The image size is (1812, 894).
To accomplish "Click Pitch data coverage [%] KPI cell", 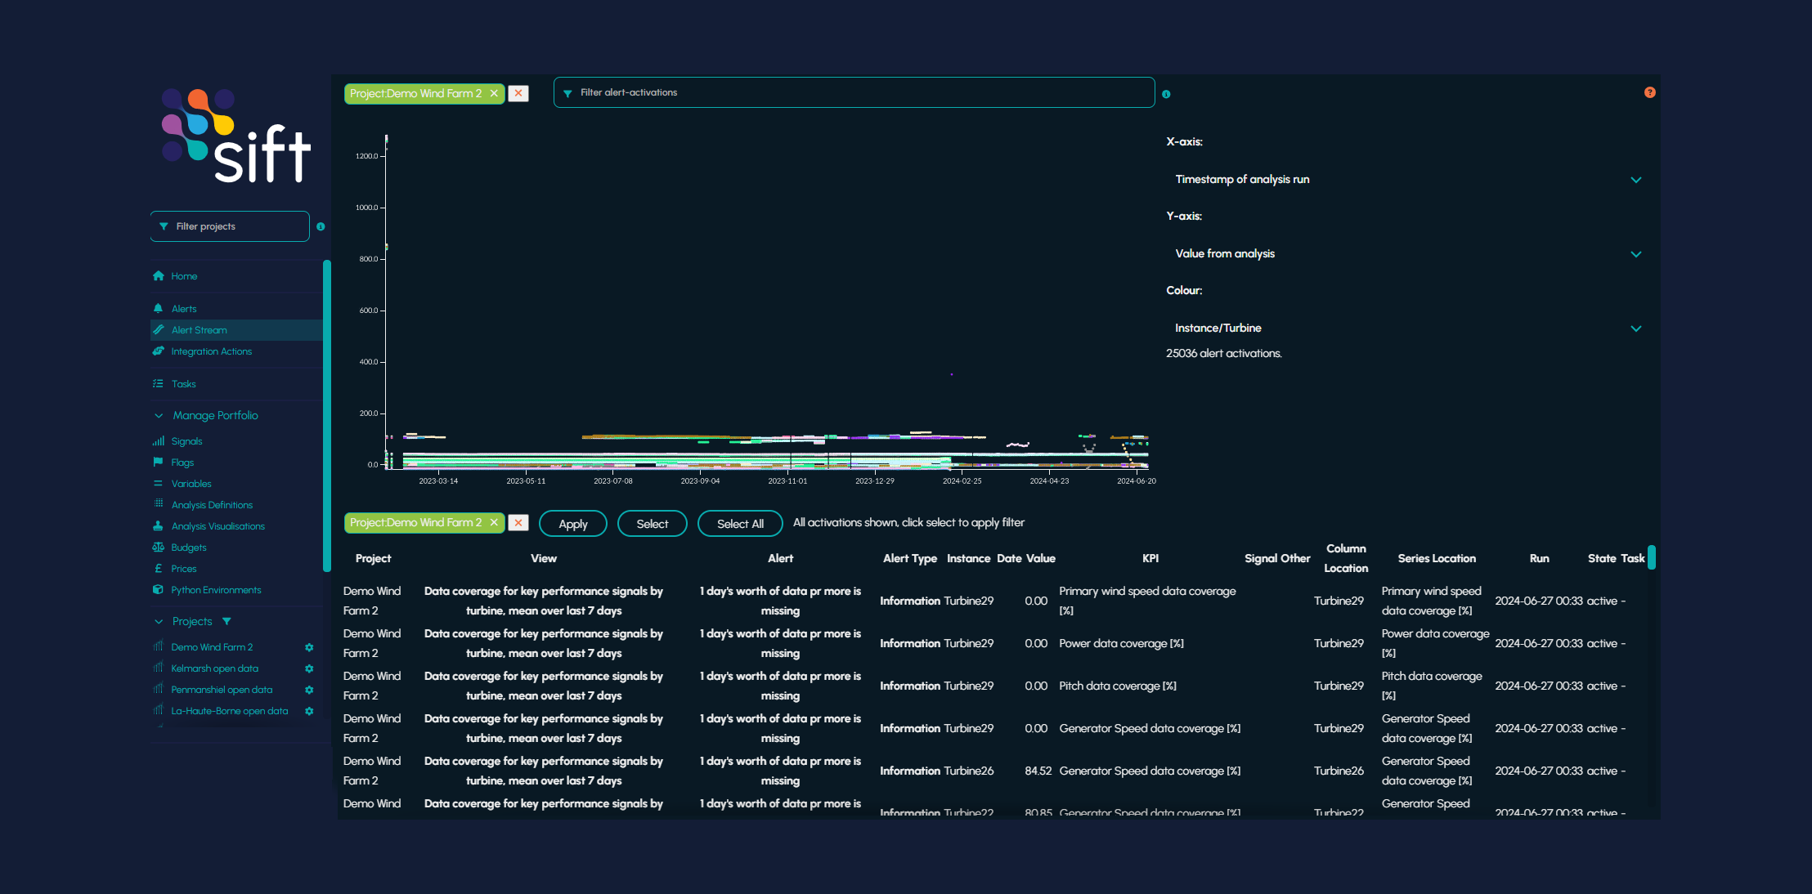I will coord(1117,686).
